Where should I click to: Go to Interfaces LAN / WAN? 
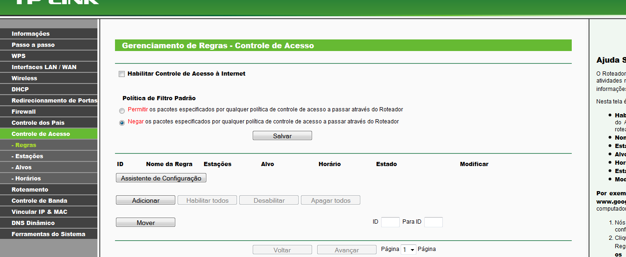[x=49, y=67]
